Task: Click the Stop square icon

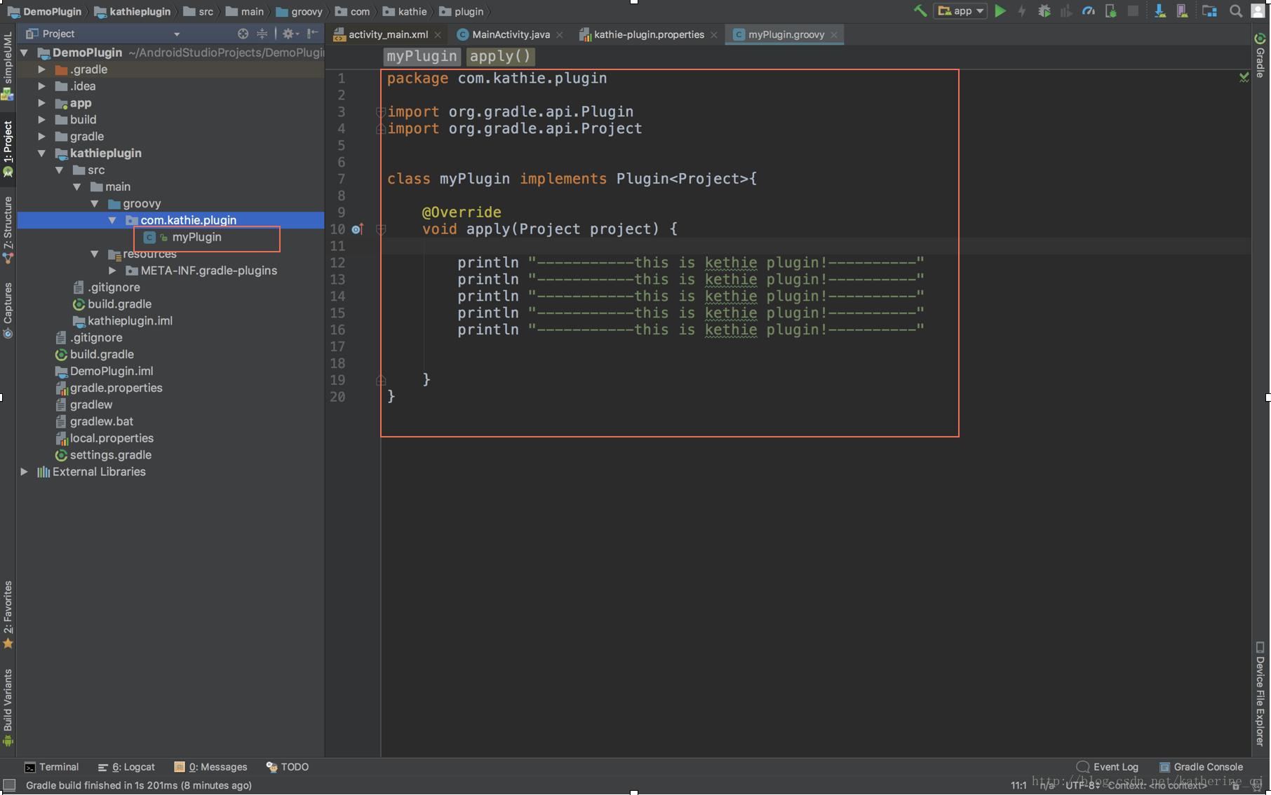Action: point(1133,11)
